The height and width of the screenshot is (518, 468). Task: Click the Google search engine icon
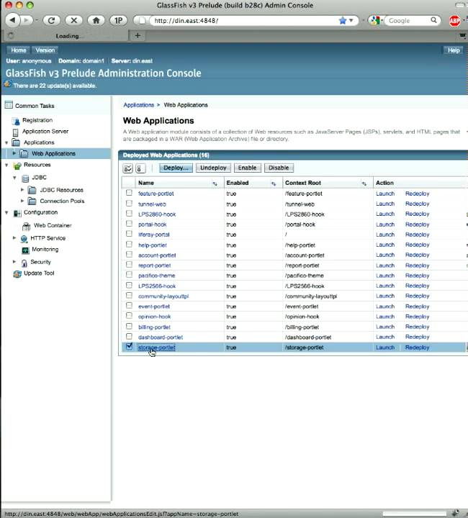coord(375,20)
